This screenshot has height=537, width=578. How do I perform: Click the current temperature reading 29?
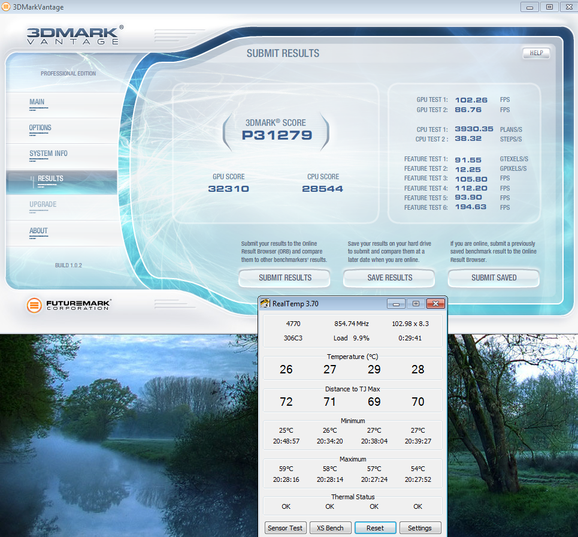tap(374, 369)
